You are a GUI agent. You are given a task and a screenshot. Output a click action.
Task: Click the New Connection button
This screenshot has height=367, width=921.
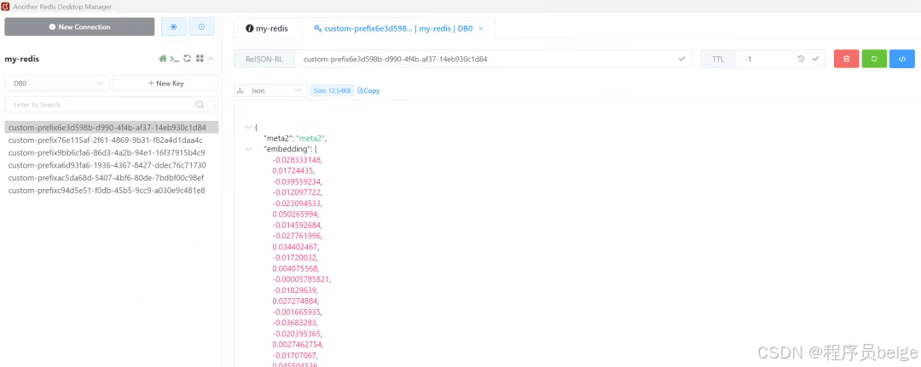point(79,27)
